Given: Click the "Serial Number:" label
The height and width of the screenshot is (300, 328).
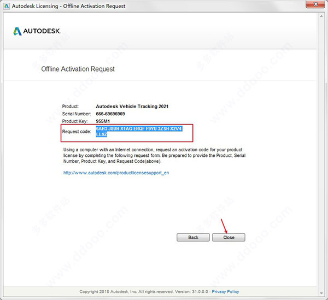Looking at the screenshot, I should tap(77, 114).
